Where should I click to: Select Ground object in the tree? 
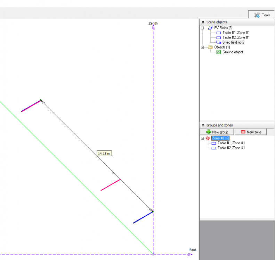pos(233,52)
